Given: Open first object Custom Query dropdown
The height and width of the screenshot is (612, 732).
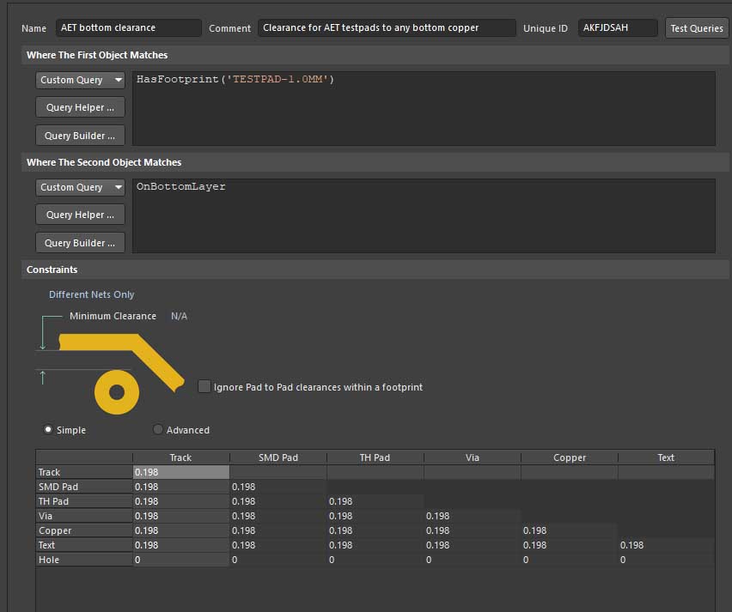Looking at the screenshot, I should pyautogui.click(x=82, y=80).
